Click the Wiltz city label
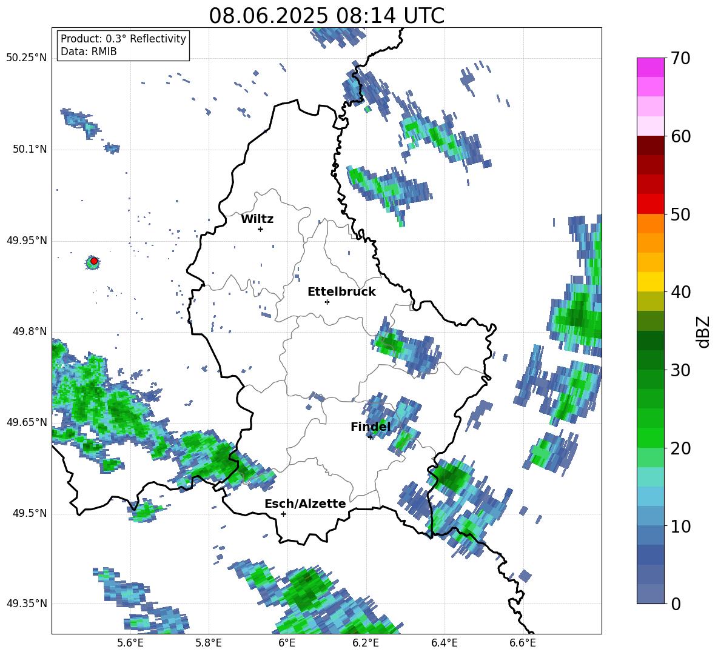The height and width of the screenshot is (655, 718). 257,219
